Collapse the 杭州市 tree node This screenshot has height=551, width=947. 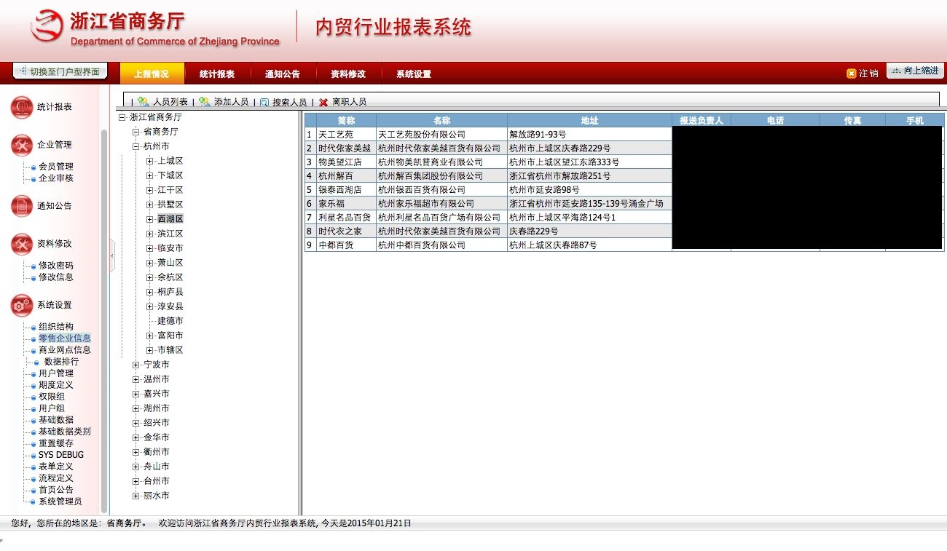[x=135, y=146]
